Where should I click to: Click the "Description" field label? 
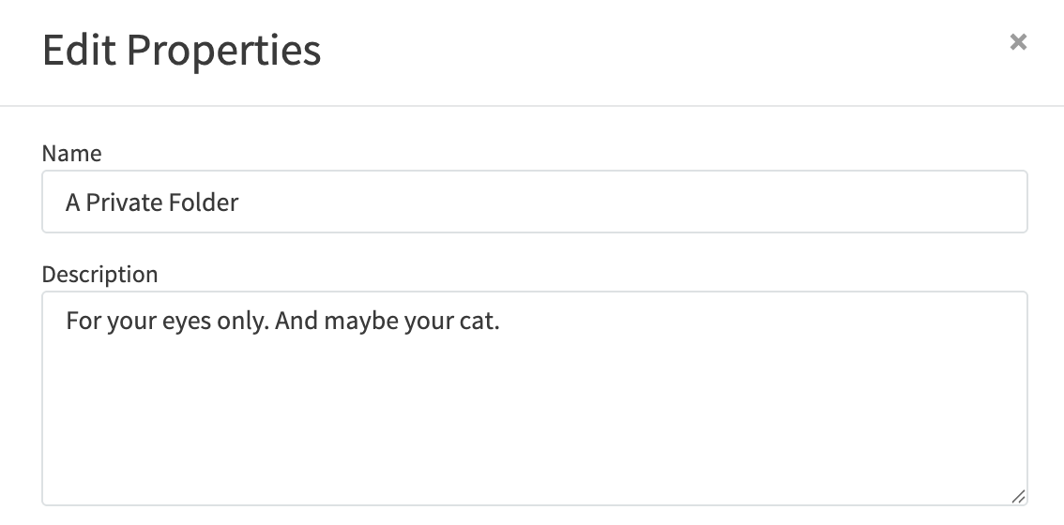tap(99, 275)
